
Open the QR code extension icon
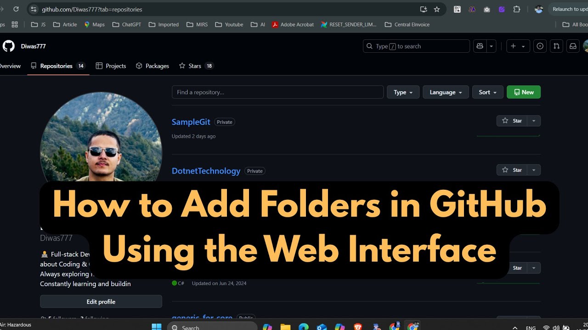tap(457, 9)
